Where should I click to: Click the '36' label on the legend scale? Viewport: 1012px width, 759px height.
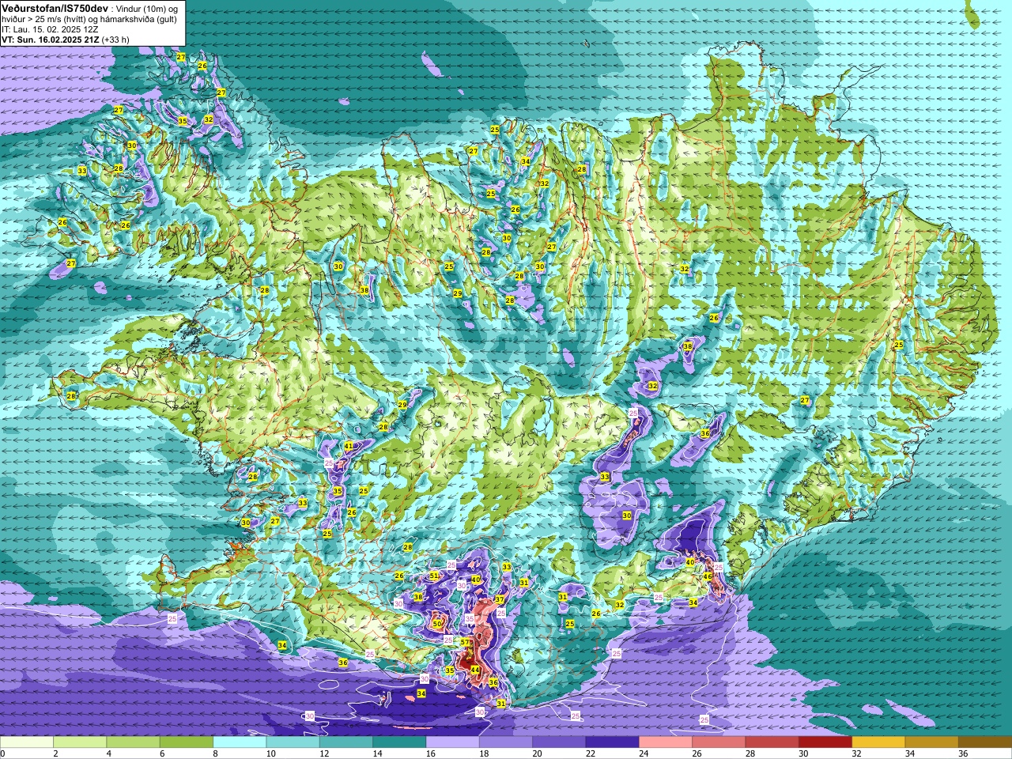point(963,753)
